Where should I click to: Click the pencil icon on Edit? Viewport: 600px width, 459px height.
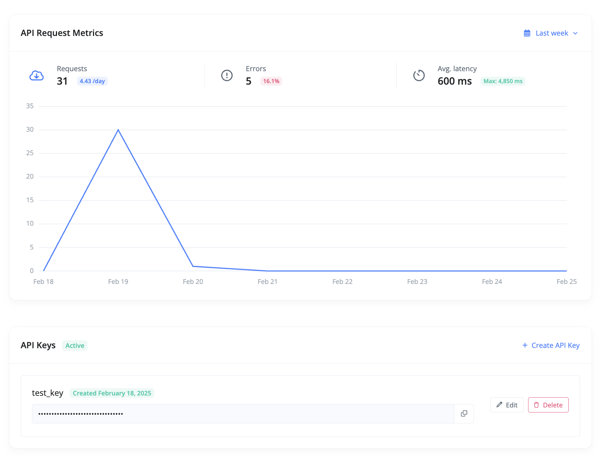click(x=499, y=405)
